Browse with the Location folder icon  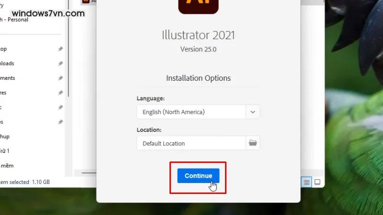(x=253, y=143)
